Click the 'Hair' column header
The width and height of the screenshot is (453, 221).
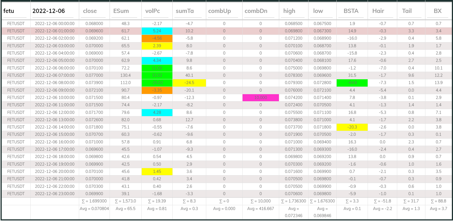click(378, 11)
